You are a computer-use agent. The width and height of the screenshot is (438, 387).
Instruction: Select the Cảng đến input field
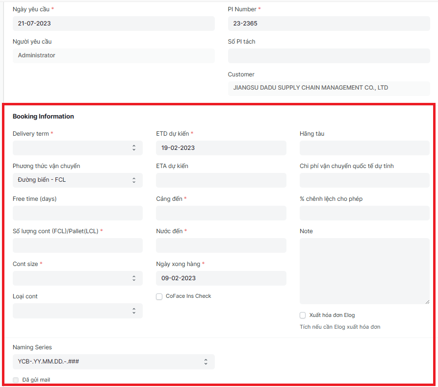click(221, 213)
